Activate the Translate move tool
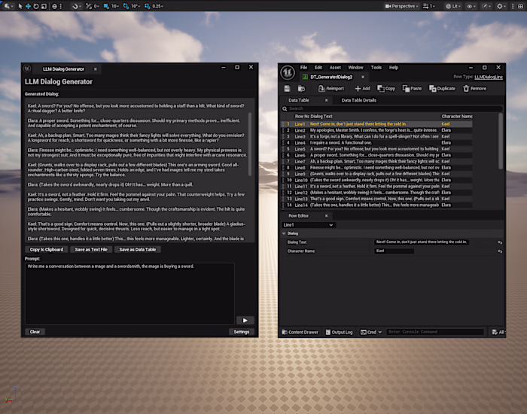The image size is (527, 414). 28,6
